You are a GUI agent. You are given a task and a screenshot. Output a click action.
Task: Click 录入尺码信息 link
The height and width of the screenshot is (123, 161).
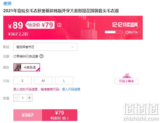[71, 89]
